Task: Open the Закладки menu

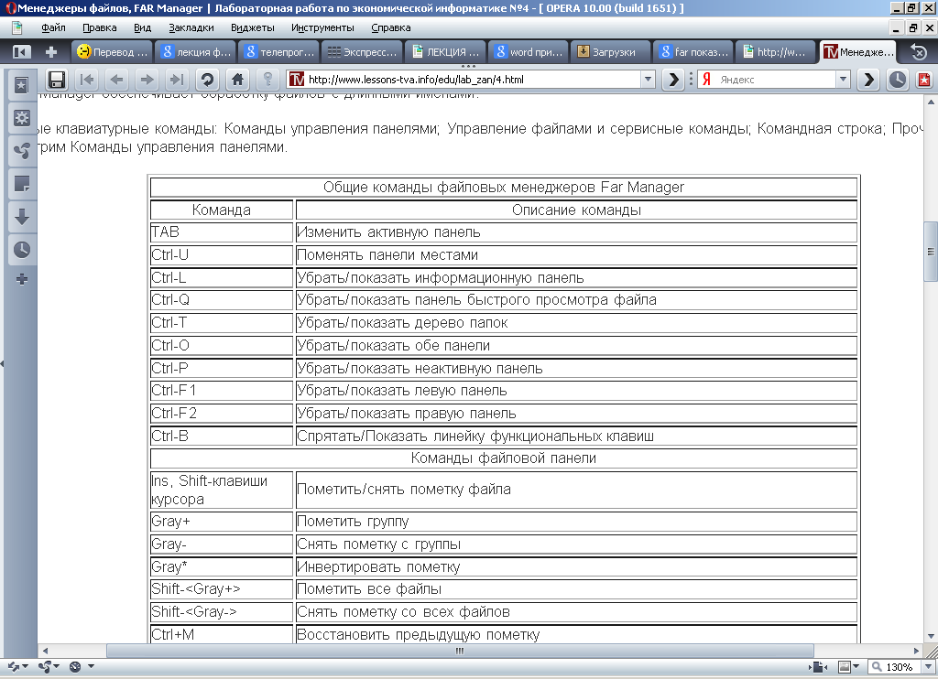Action: pos(191,27)
